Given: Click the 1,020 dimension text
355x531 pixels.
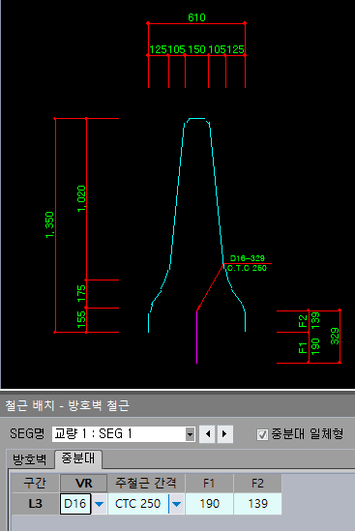Looking at the screenshot, I should 81,199.
